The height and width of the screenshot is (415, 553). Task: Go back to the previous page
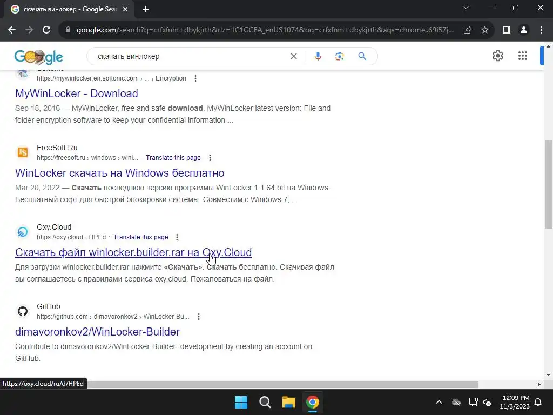click(x=12, y=30)
